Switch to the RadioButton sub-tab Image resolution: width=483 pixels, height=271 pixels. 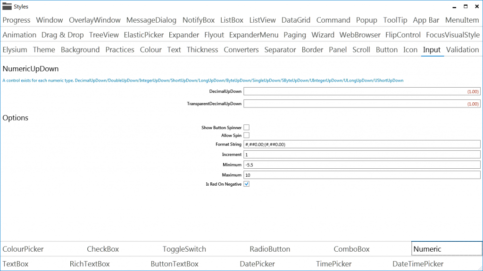click(270, 249)
